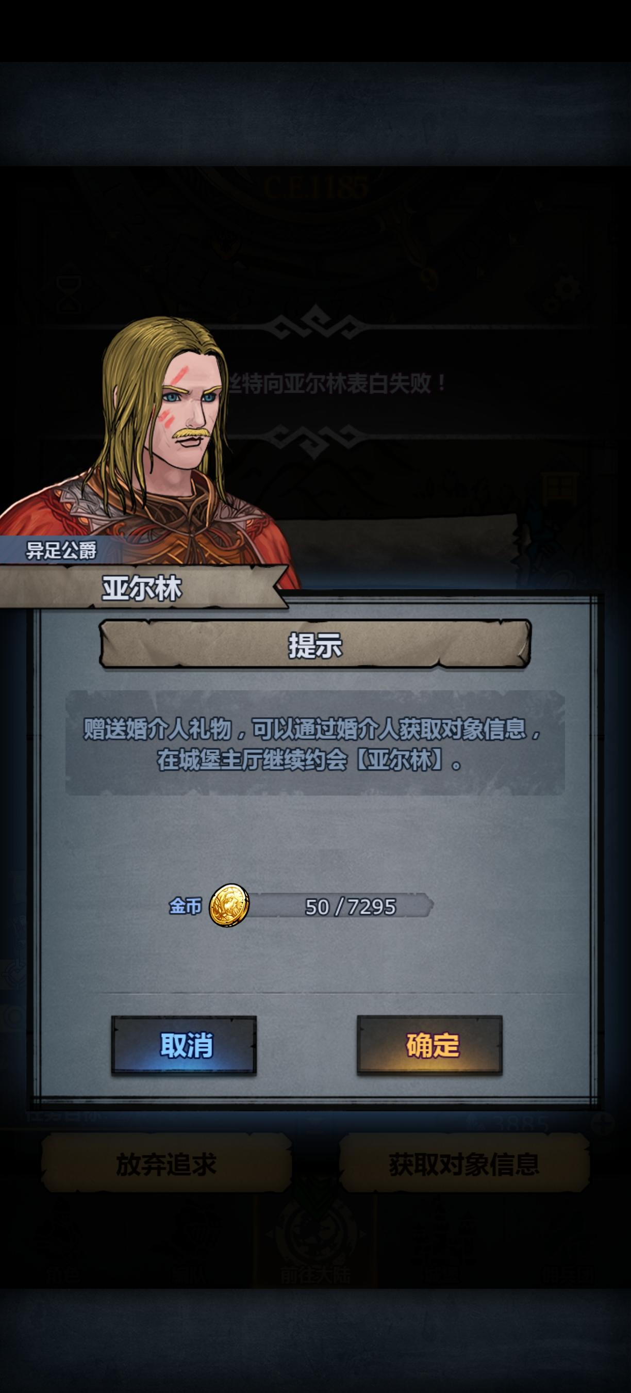Tap the 表白失败 notification text
The width and height of the screenshot is (631, 1393).
point(338,383)
